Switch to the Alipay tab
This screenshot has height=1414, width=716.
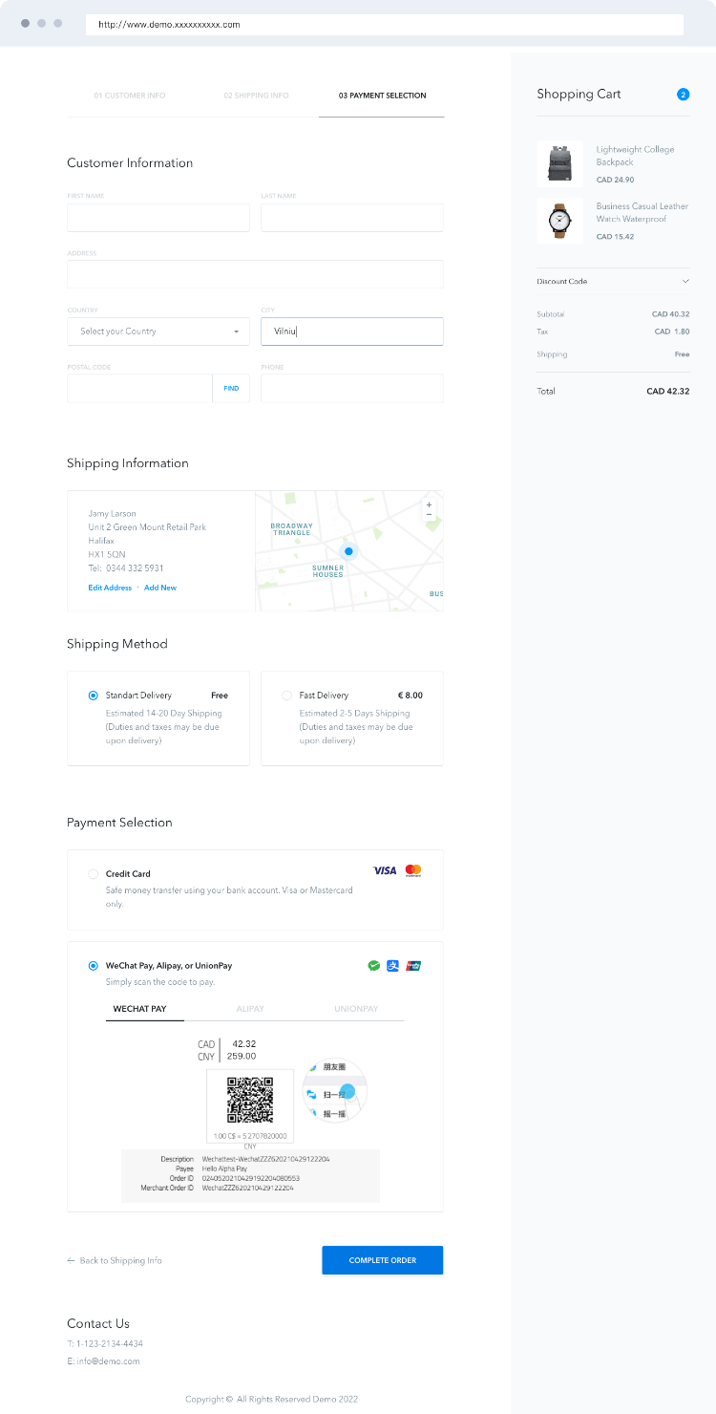(x=250, y=1009)
